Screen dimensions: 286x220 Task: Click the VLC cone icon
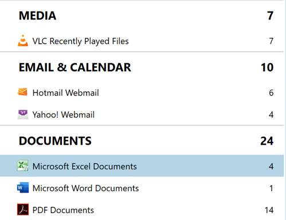[23, 41]
